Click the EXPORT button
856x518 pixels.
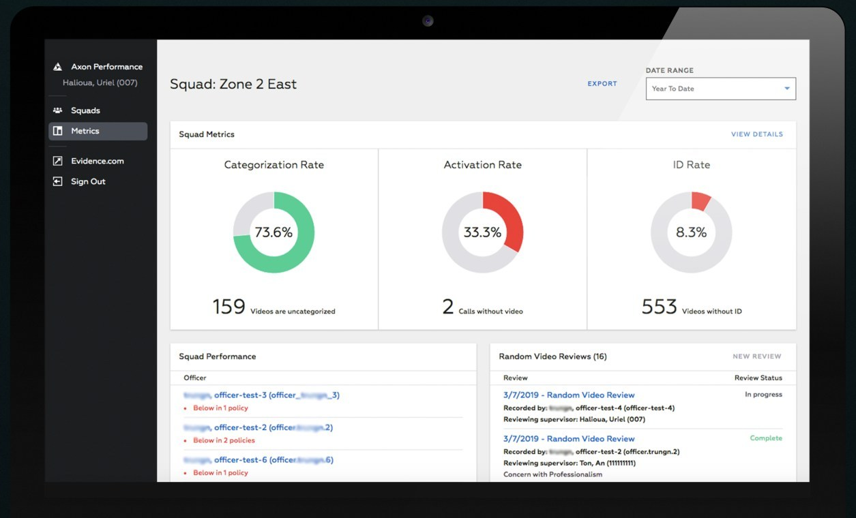602,83
